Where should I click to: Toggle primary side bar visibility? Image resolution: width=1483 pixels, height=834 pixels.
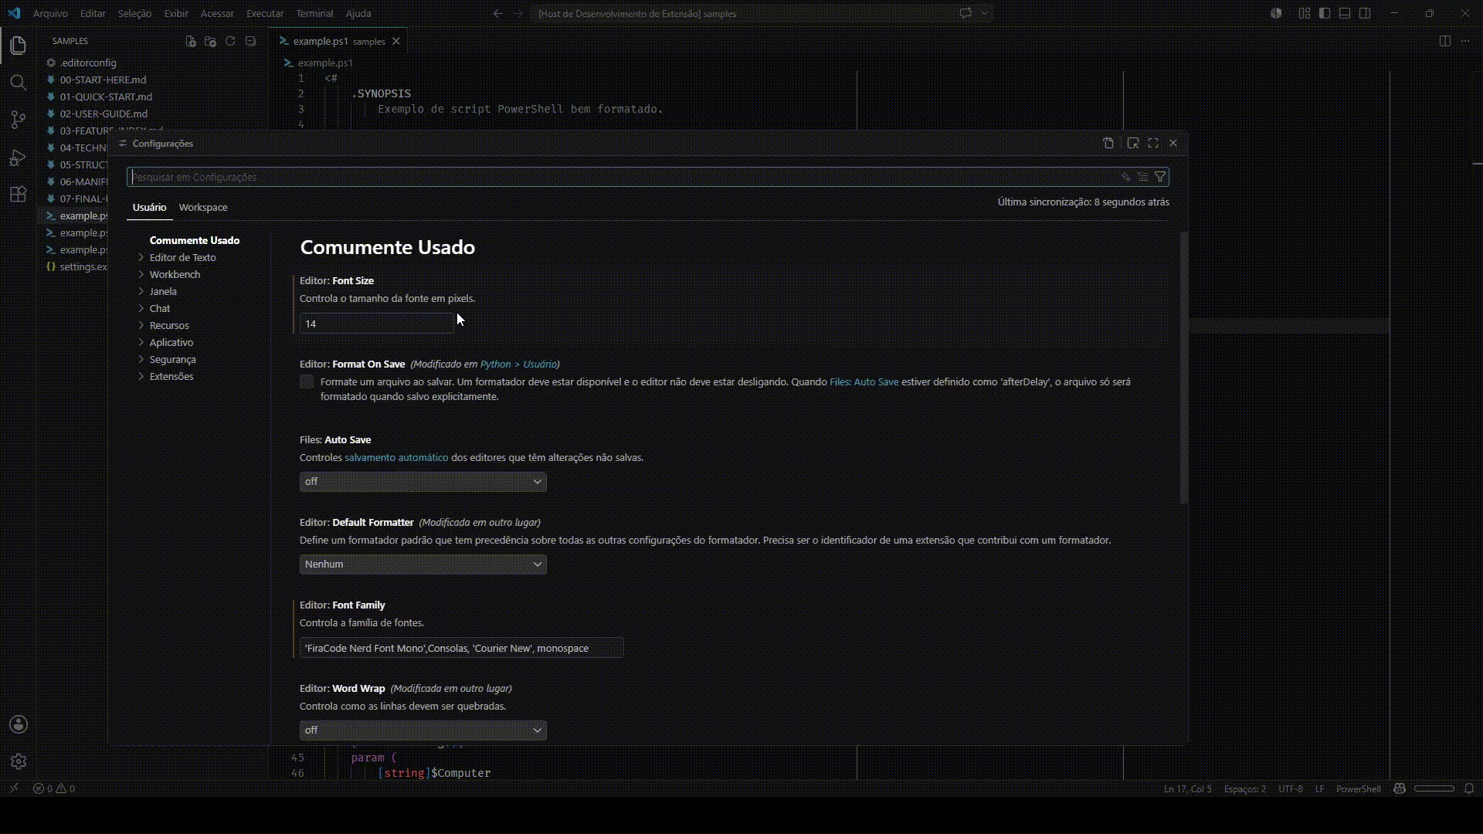pos(1325,13)
